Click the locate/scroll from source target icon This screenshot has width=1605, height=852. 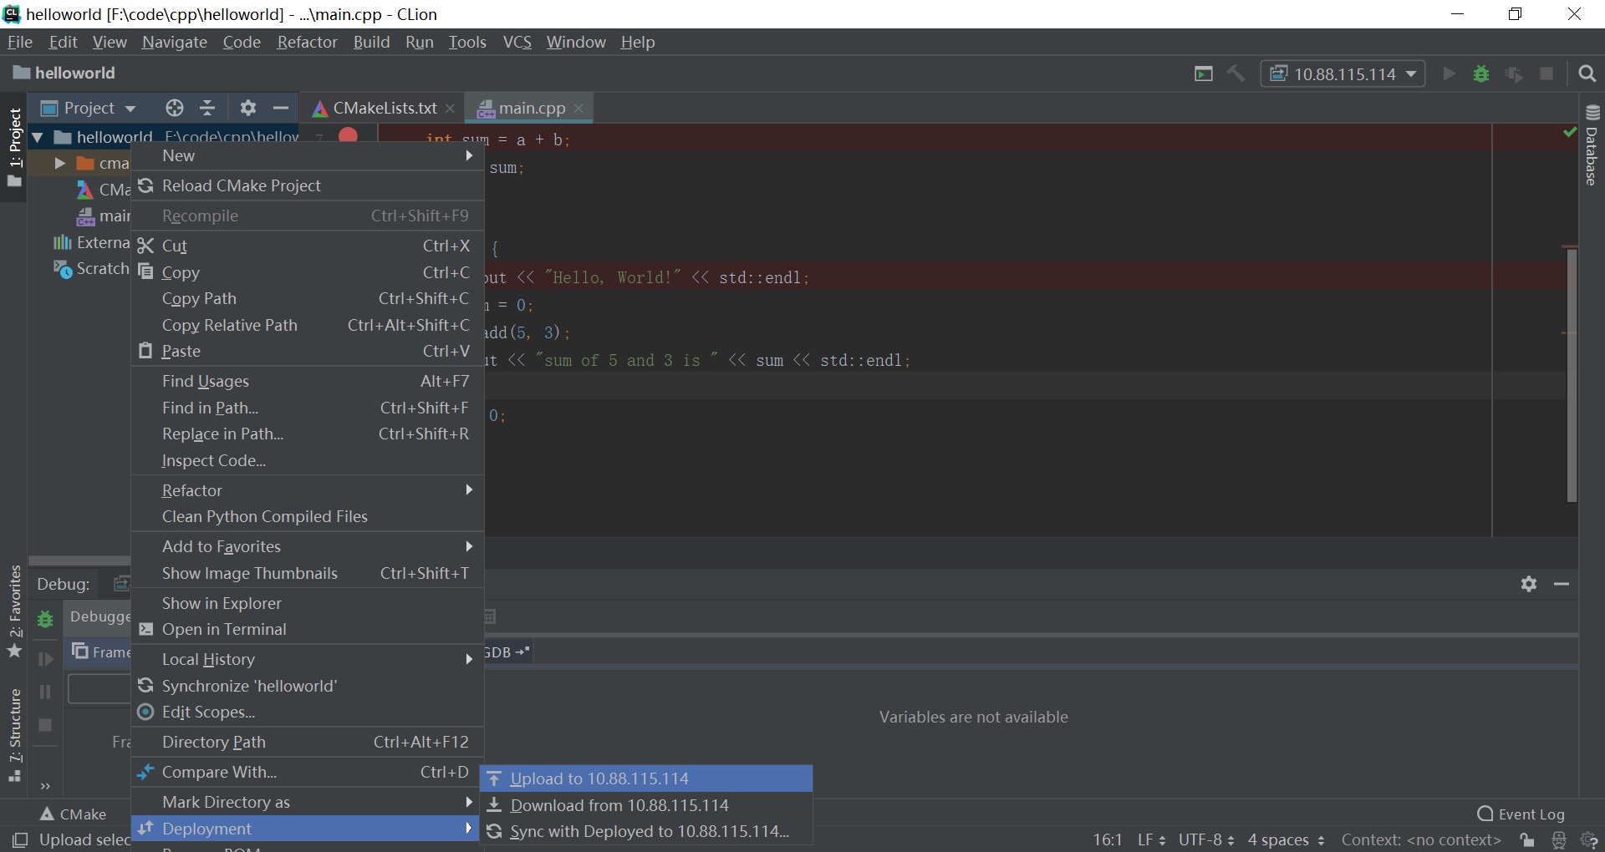(x=174, y=108)
